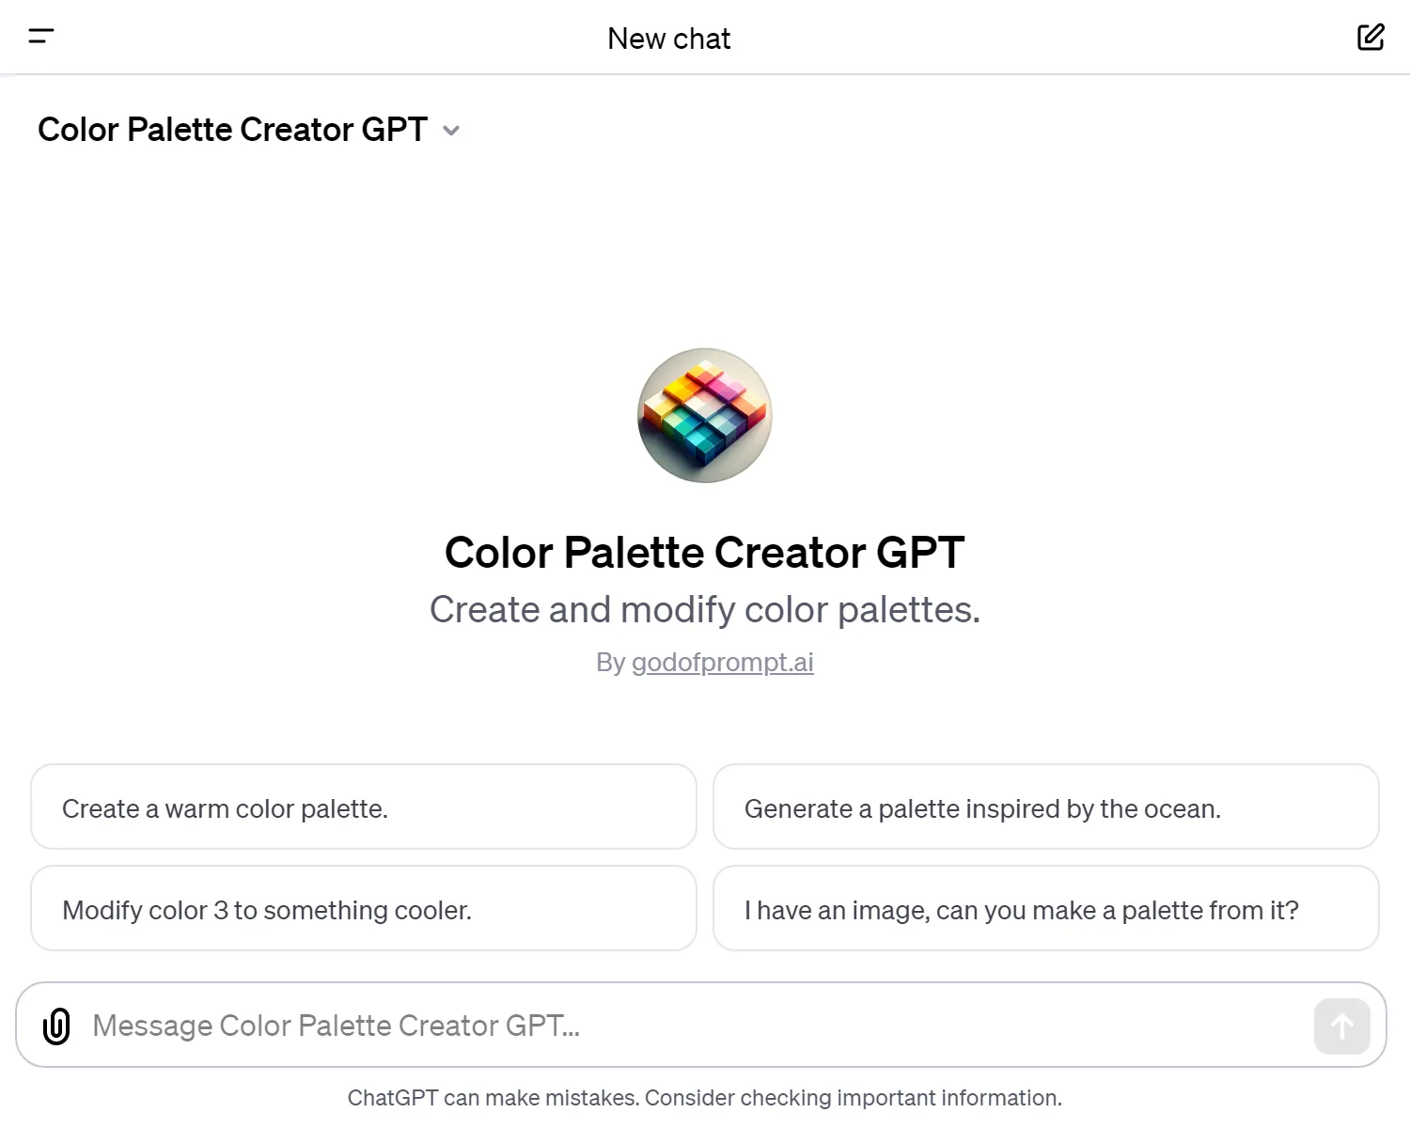This screenshot has height=1128, width=1410.
Task: Click the large Color Palette Creator GPT title
Action: 704,553
